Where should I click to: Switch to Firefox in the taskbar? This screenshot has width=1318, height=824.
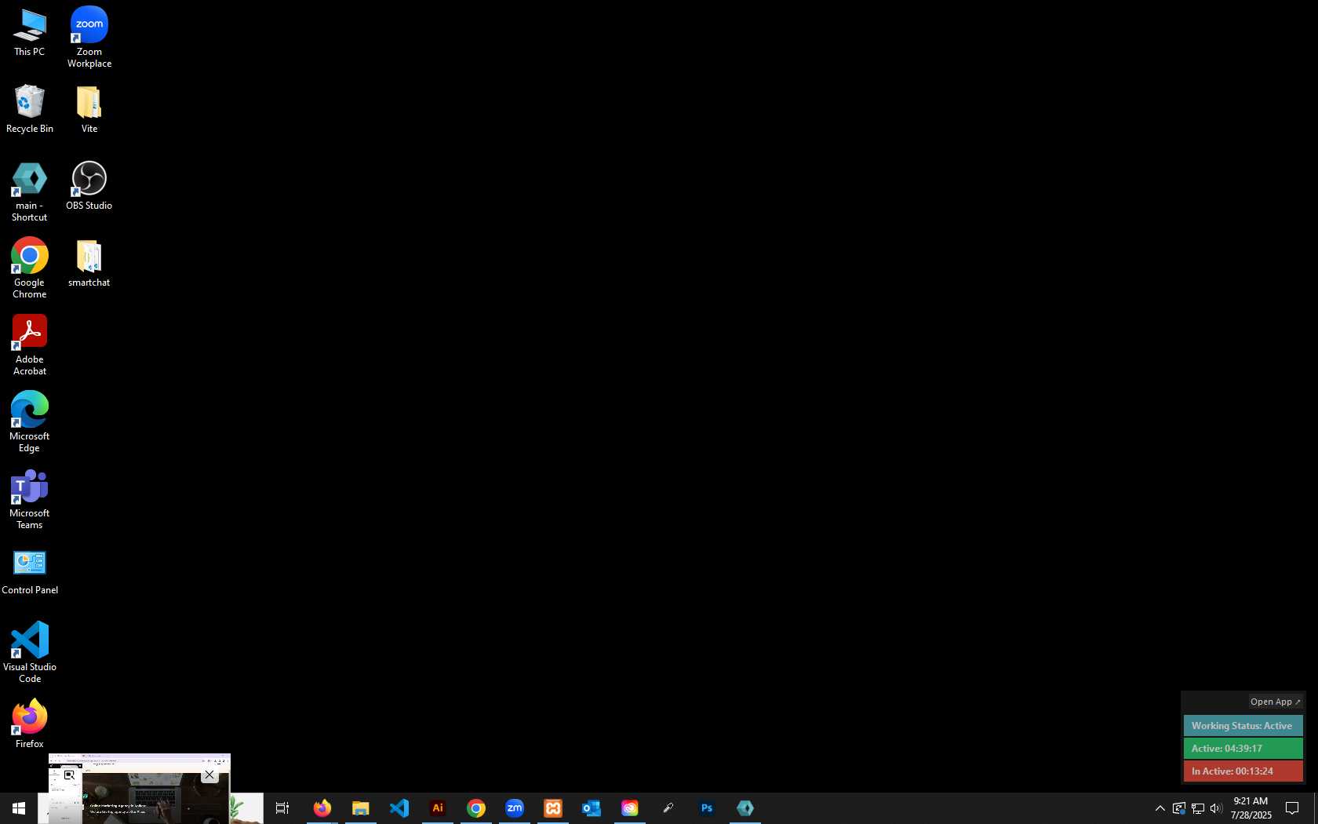point(322,808)
